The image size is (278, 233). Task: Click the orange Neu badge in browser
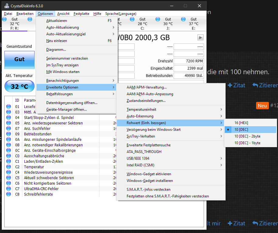point(262,106)
